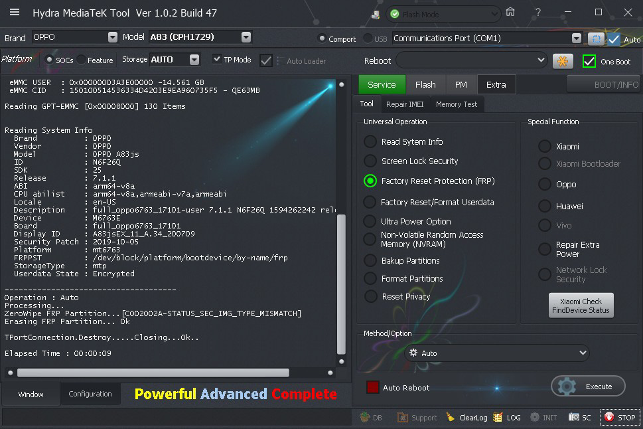Click the gear icon in Method/Option field
The width and height of the screenshot is (643, 429).
pos(413,353)
